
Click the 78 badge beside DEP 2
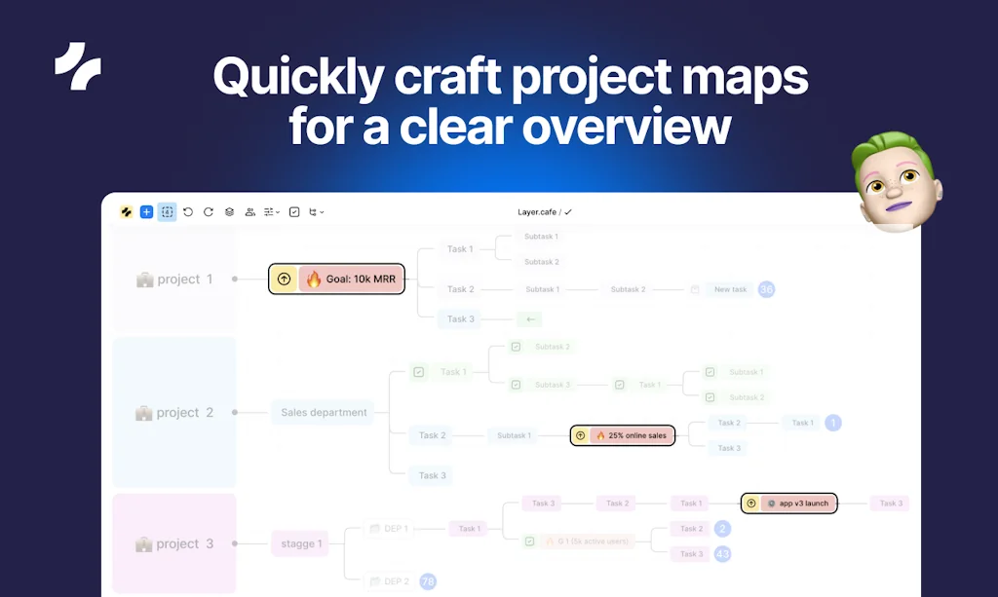[428, 581]
